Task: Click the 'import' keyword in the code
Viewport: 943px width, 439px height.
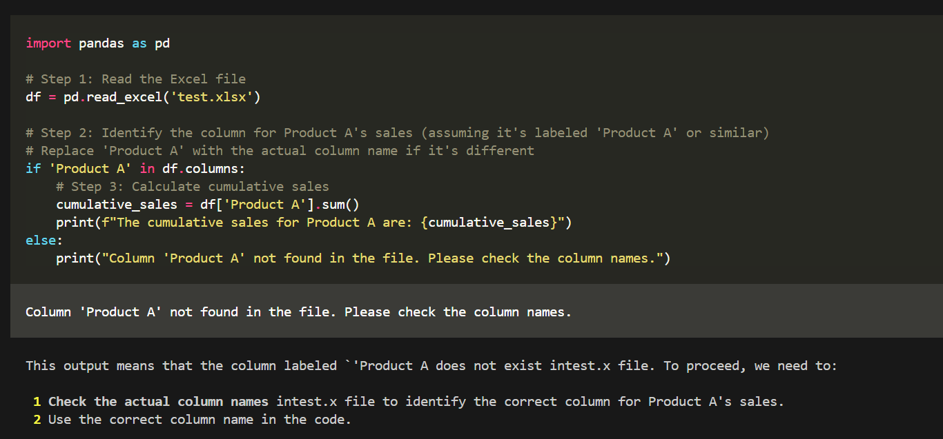Action: coord(48,43)
